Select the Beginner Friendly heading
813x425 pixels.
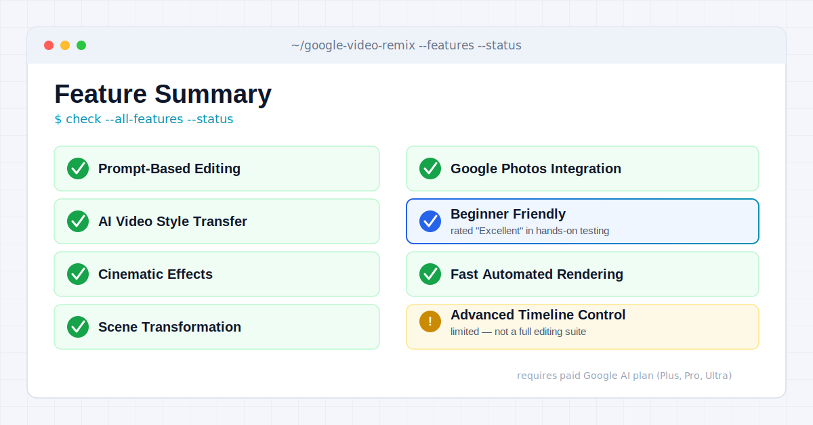(x=508, y=214)
